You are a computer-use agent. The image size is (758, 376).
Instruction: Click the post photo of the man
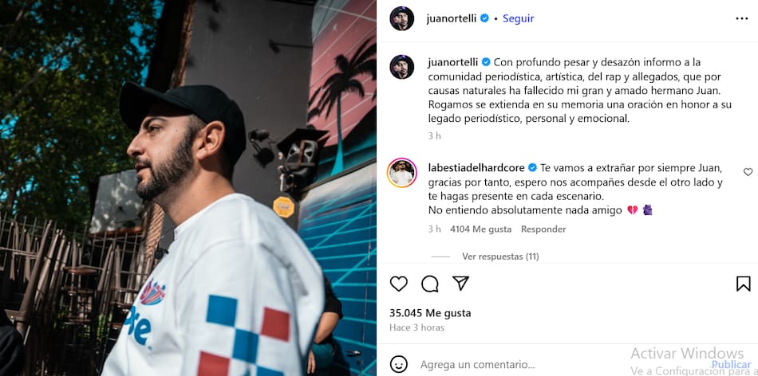pyautogui.click(x=188, y=188)
